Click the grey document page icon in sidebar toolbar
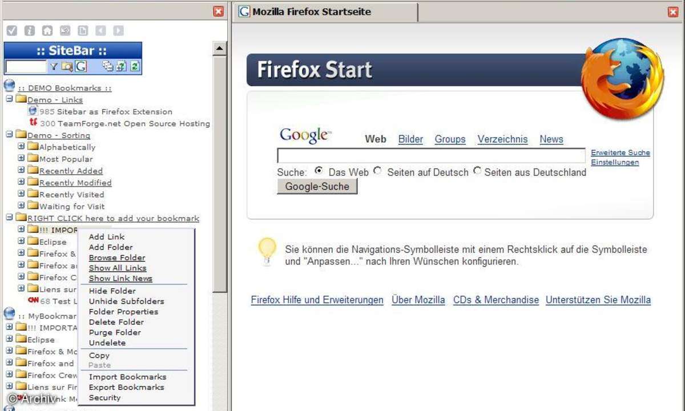Screen dimensions: 685x411 pos(83,31)
